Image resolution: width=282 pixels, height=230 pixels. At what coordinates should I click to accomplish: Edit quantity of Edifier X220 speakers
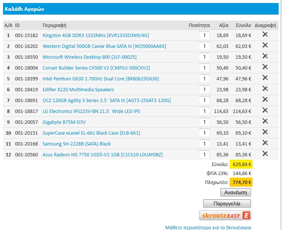click(x=204, y=89)
